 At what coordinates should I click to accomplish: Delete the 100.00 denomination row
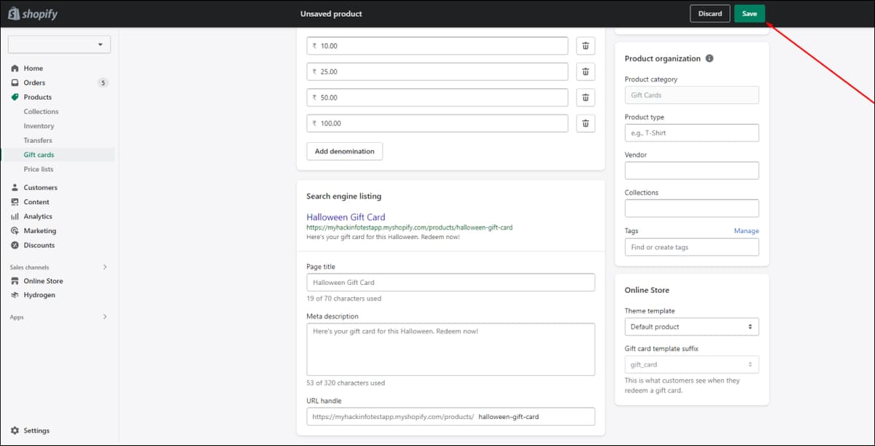[585, 123]
